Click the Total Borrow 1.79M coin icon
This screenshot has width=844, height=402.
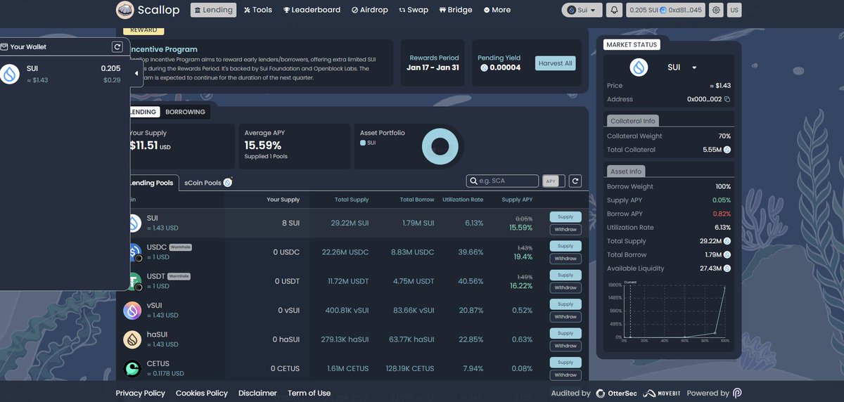point(727,254)
